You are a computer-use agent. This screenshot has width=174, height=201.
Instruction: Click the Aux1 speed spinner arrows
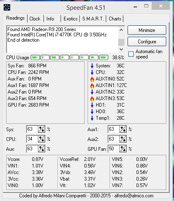coord(123,129)
